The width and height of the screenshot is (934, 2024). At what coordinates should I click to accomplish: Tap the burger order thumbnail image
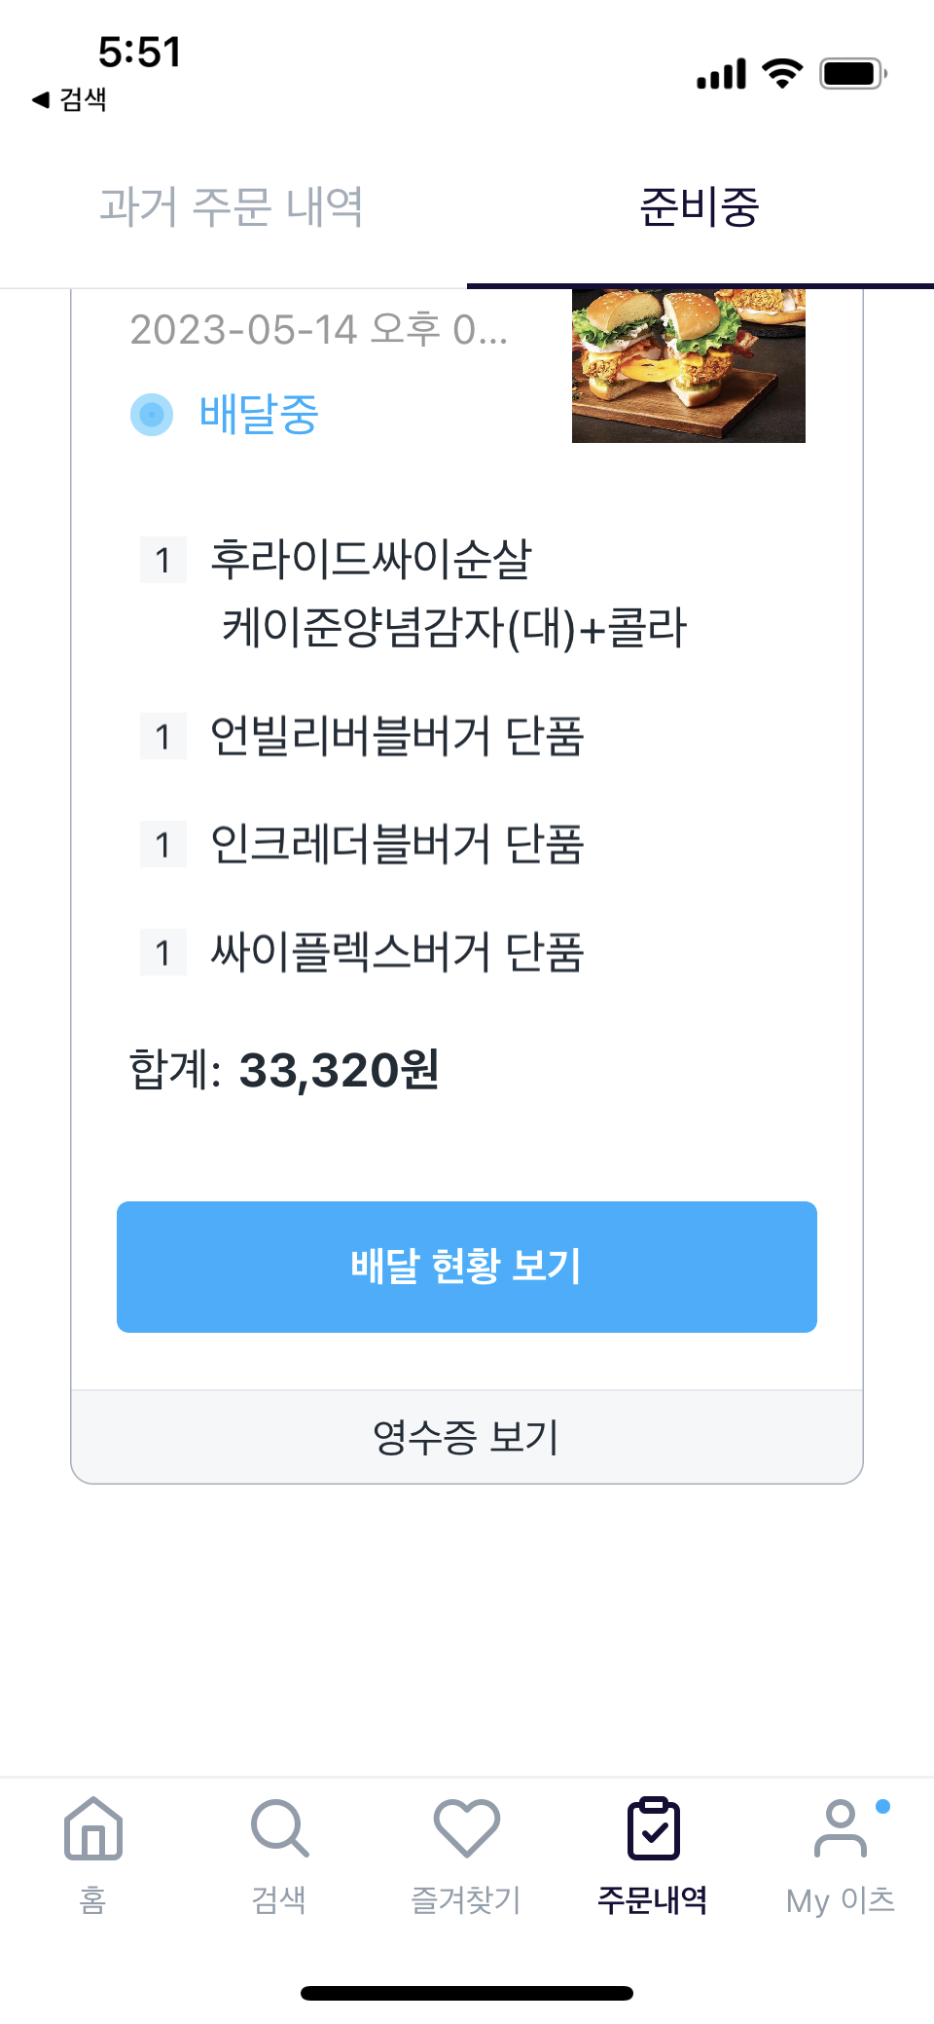pos(689,366)
